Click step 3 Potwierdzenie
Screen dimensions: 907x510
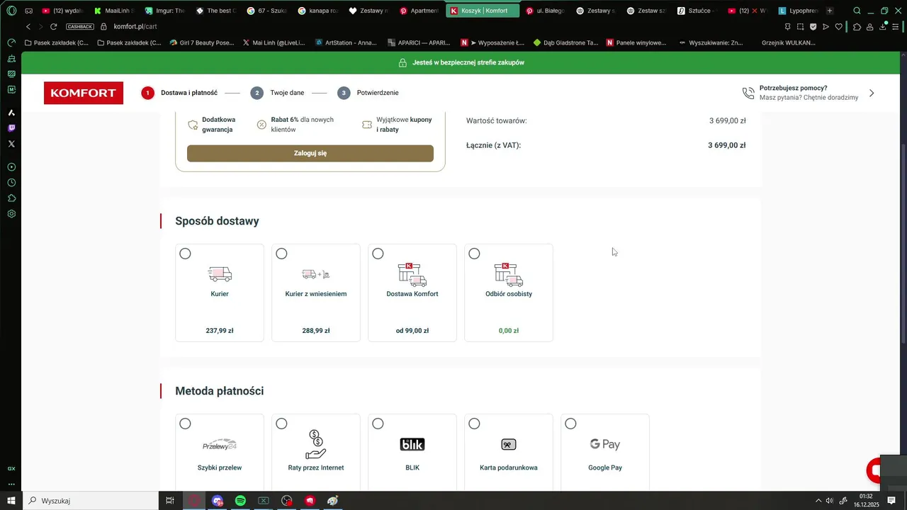pos(368,93)
